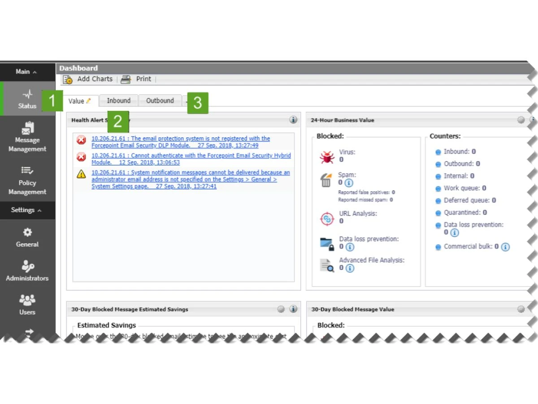
Task: Open Message Management in the sidebar
Action: coord(27,136)
